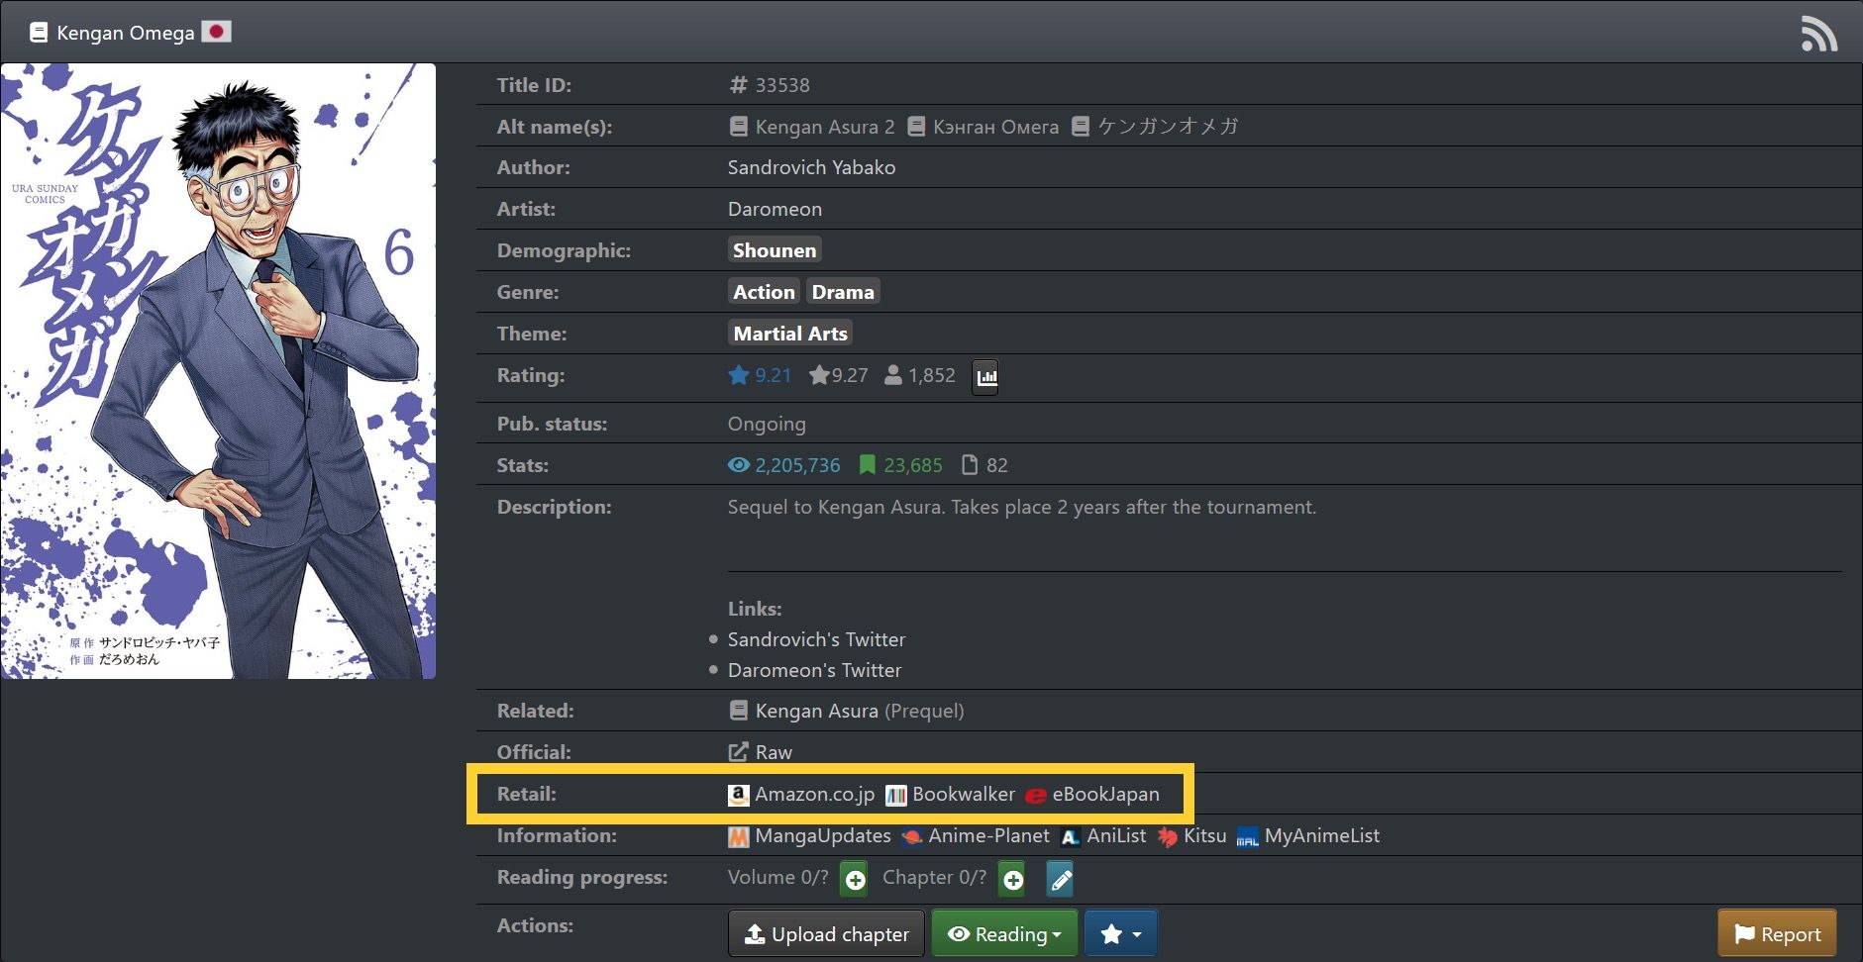Open the AniList information link

[1116, 836]
